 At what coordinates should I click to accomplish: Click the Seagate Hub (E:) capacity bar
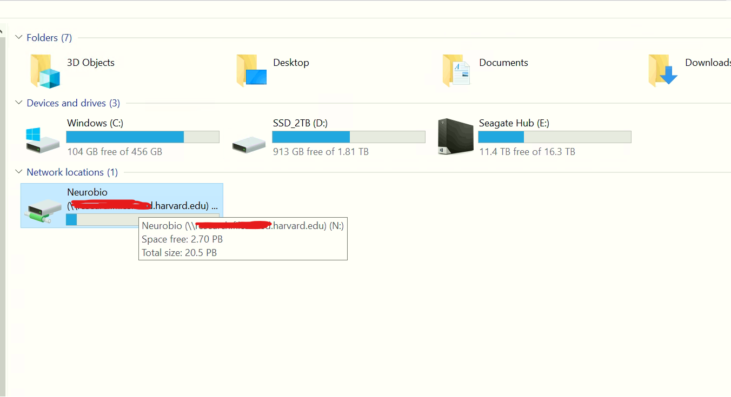point(554,137)
